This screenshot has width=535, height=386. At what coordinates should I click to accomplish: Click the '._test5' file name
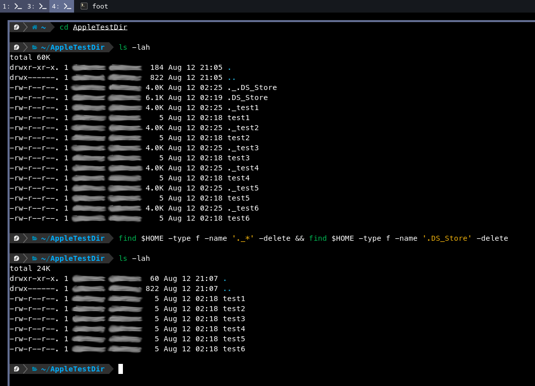tap(243, 188)
